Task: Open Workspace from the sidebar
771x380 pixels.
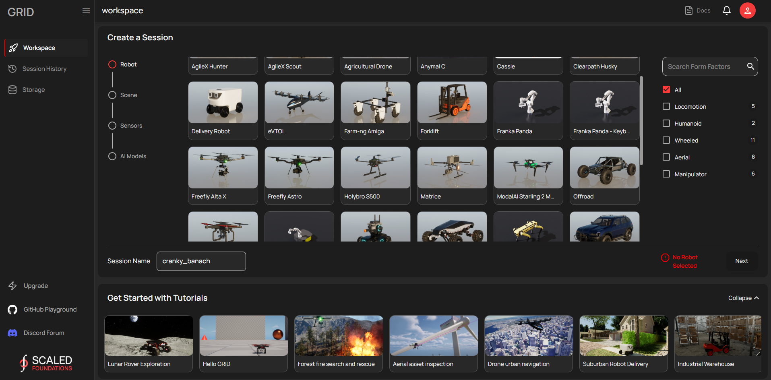Action: (x=46, y=48)
